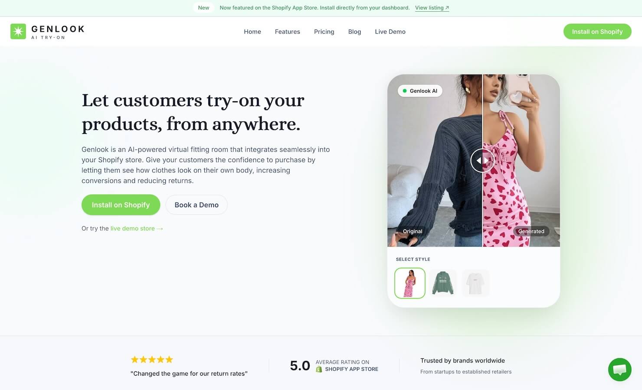Click the Genlook AI status badge

pos(420,91)
